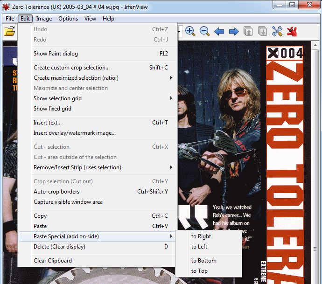Click the Open folder toolbar icon
The width and height of the screenshot is (322, 284).
tap(9, 31)
